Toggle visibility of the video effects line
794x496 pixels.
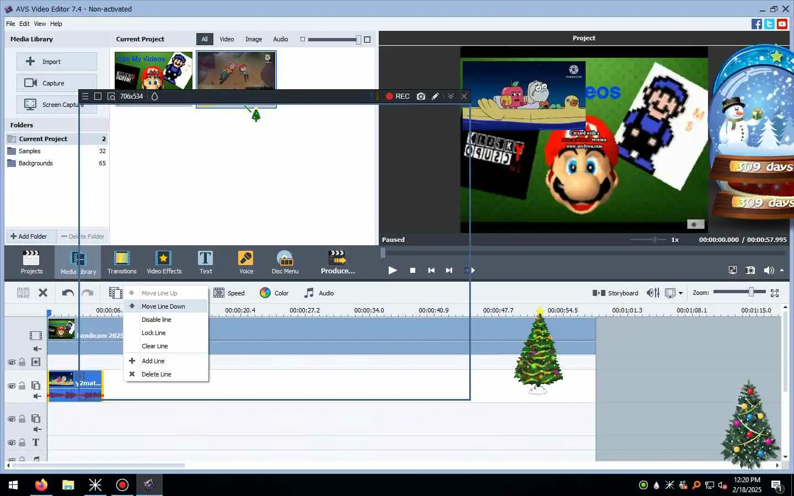tap(11, 362)
